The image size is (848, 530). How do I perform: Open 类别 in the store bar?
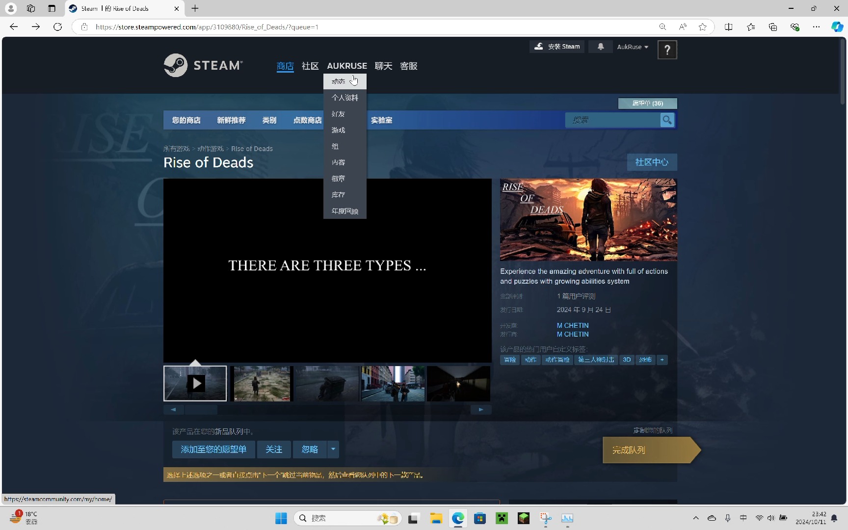[269, 120]
